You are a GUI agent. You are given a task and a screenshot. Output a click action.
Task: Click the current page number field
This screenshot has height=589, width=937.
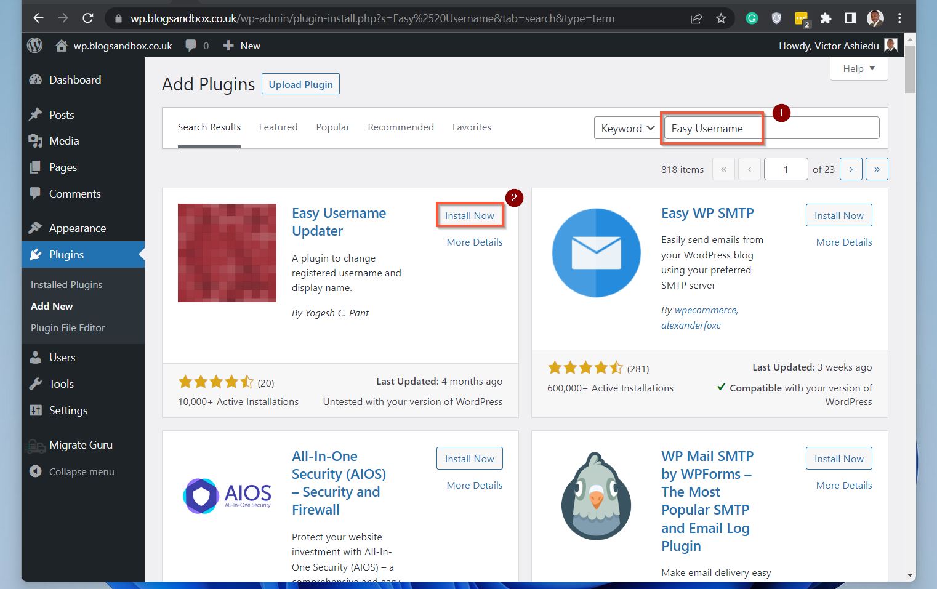click(x=786, y=169)
